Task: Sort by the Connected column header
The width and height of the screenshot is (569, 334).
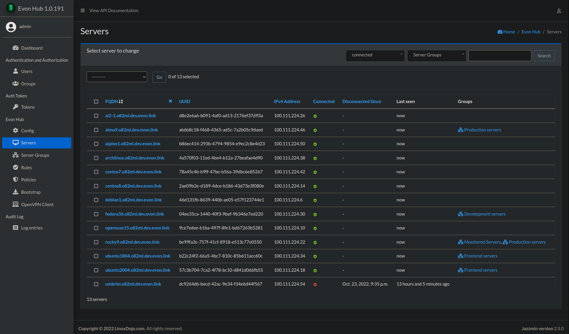Action: coord(324,102)
